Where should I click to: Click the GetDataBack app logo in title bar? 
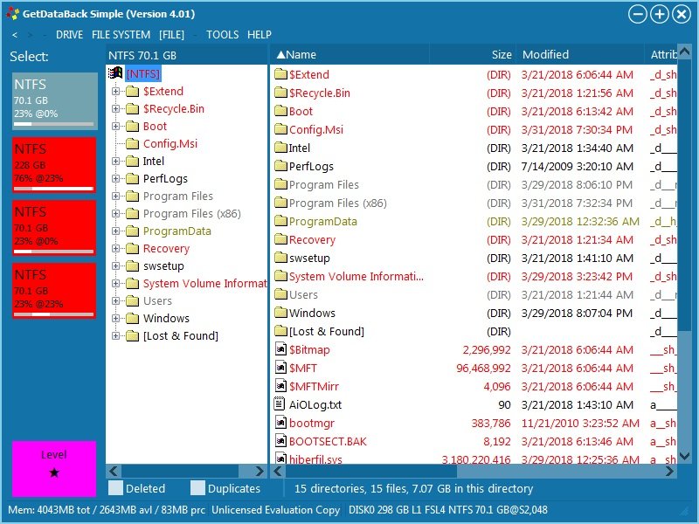pyautogui.click(x=12, y=13)
